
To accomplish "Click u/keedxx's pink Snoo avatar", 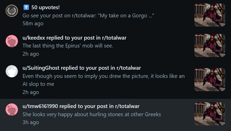I will click(12, 41).
